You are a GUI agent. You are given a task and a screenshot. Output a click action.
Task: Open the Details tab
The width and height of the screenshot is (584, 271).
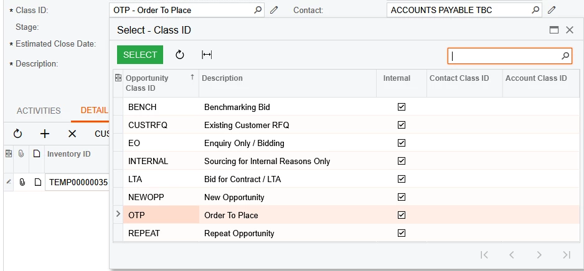point(94,111)
